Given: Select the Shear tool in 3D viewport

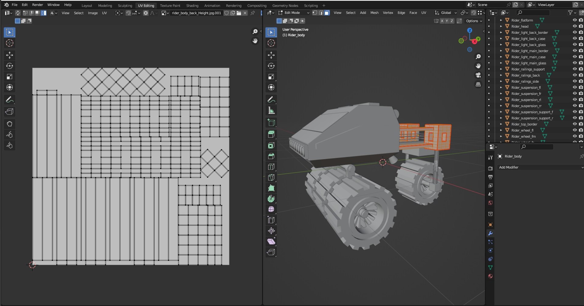Looking at the screenshot, I should pyautogui.click(x=271, y=241).
